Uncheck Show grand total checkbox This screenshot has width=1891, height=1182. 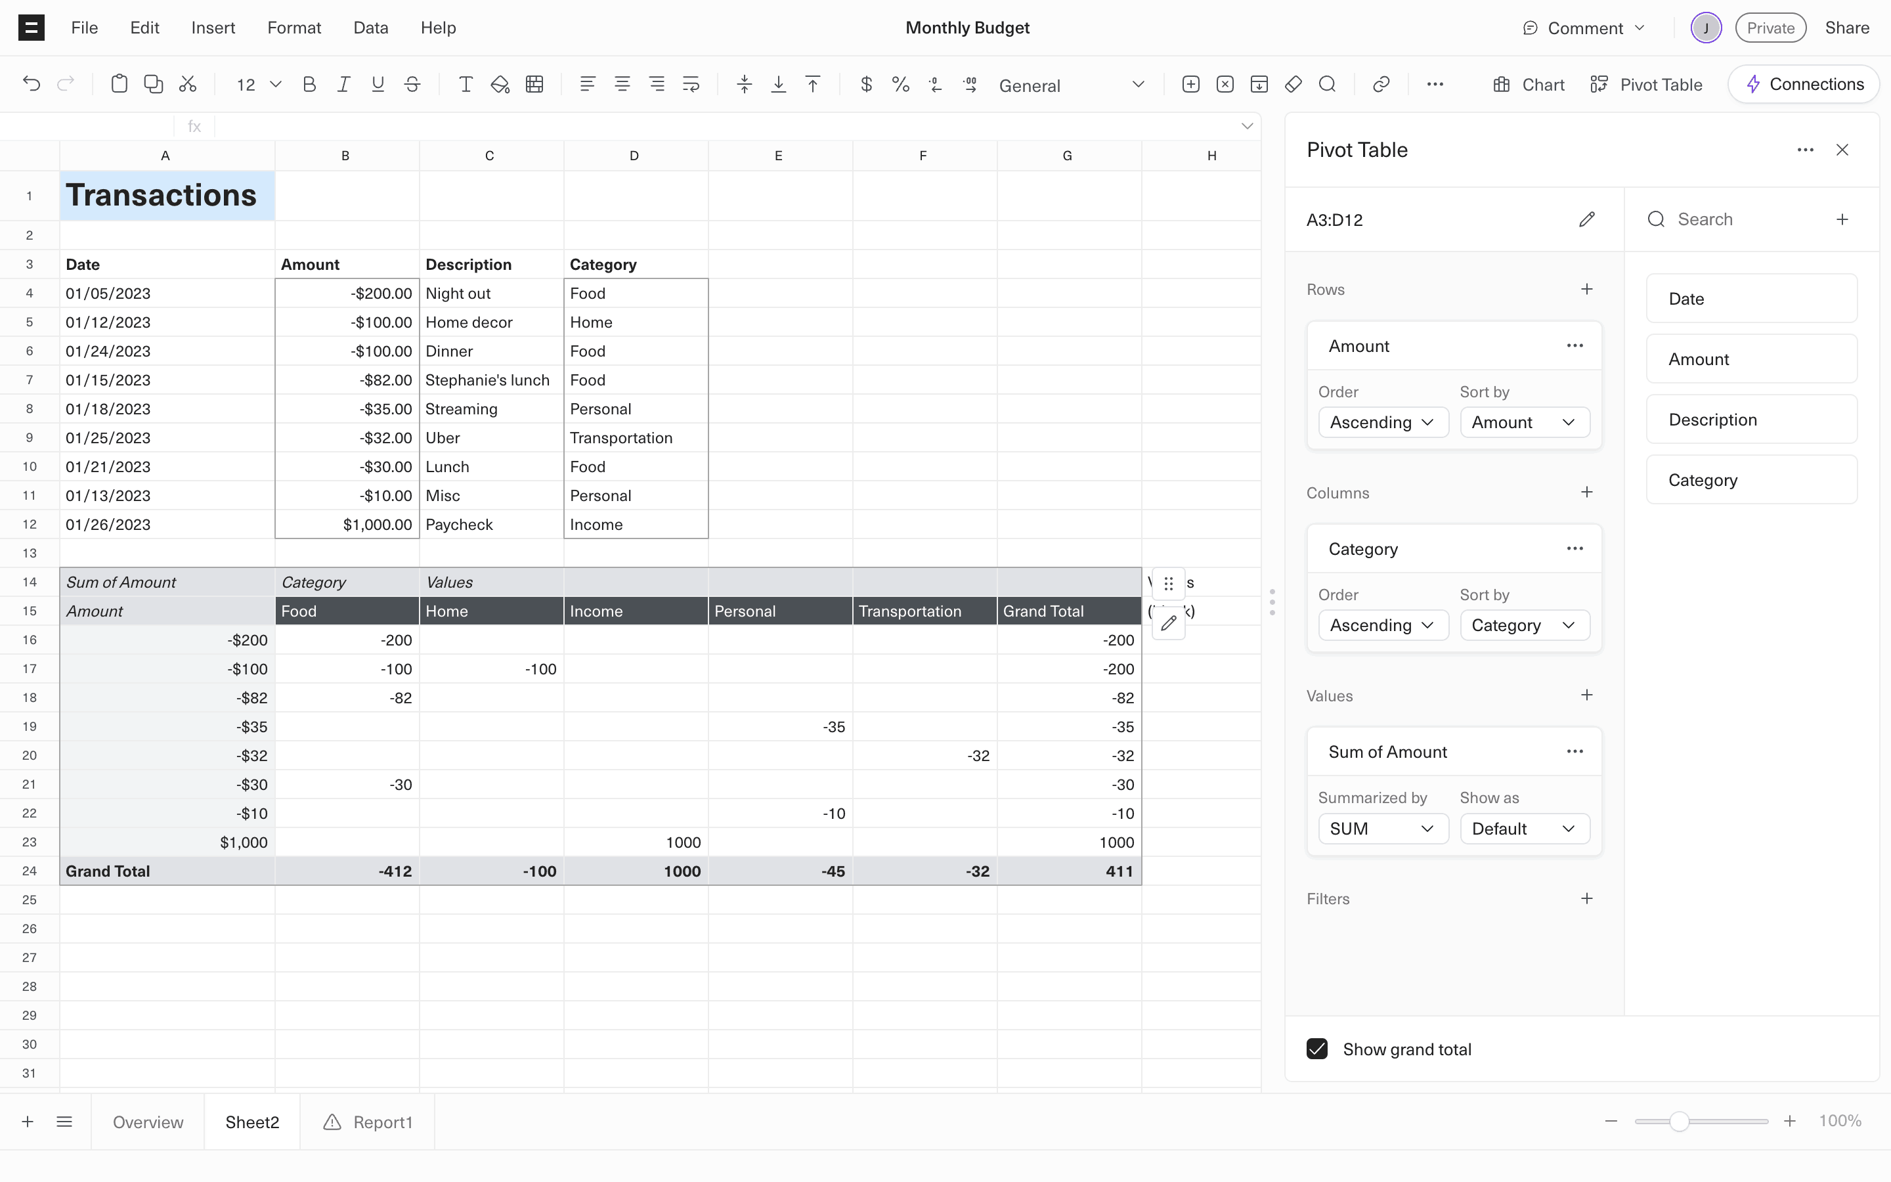pos(1316,1049)
